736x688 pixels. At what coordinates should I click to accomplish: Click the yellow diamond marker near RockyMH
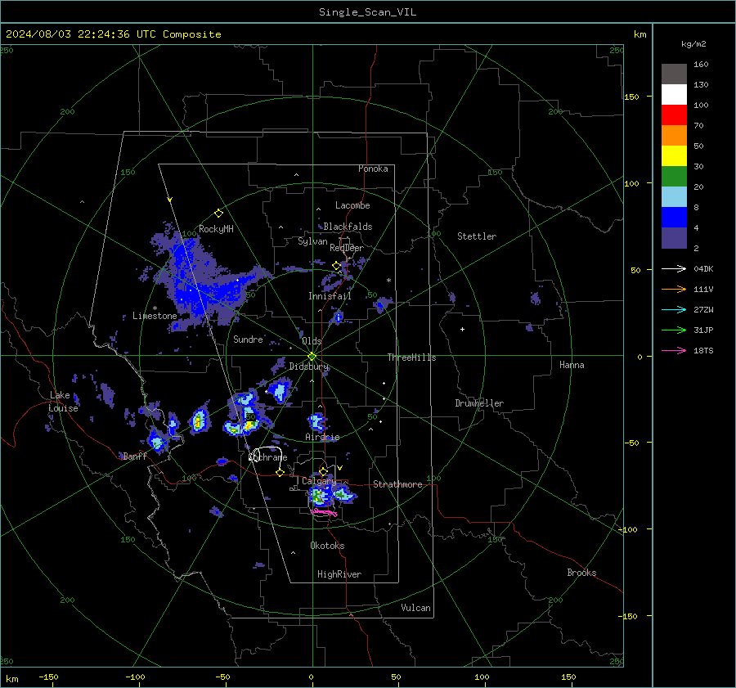(218, 214)
